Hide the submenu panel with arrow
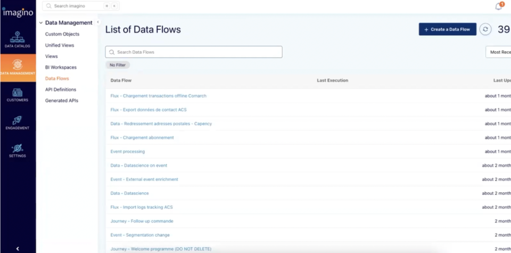This screenshot has height=253, width=511. 98,22
